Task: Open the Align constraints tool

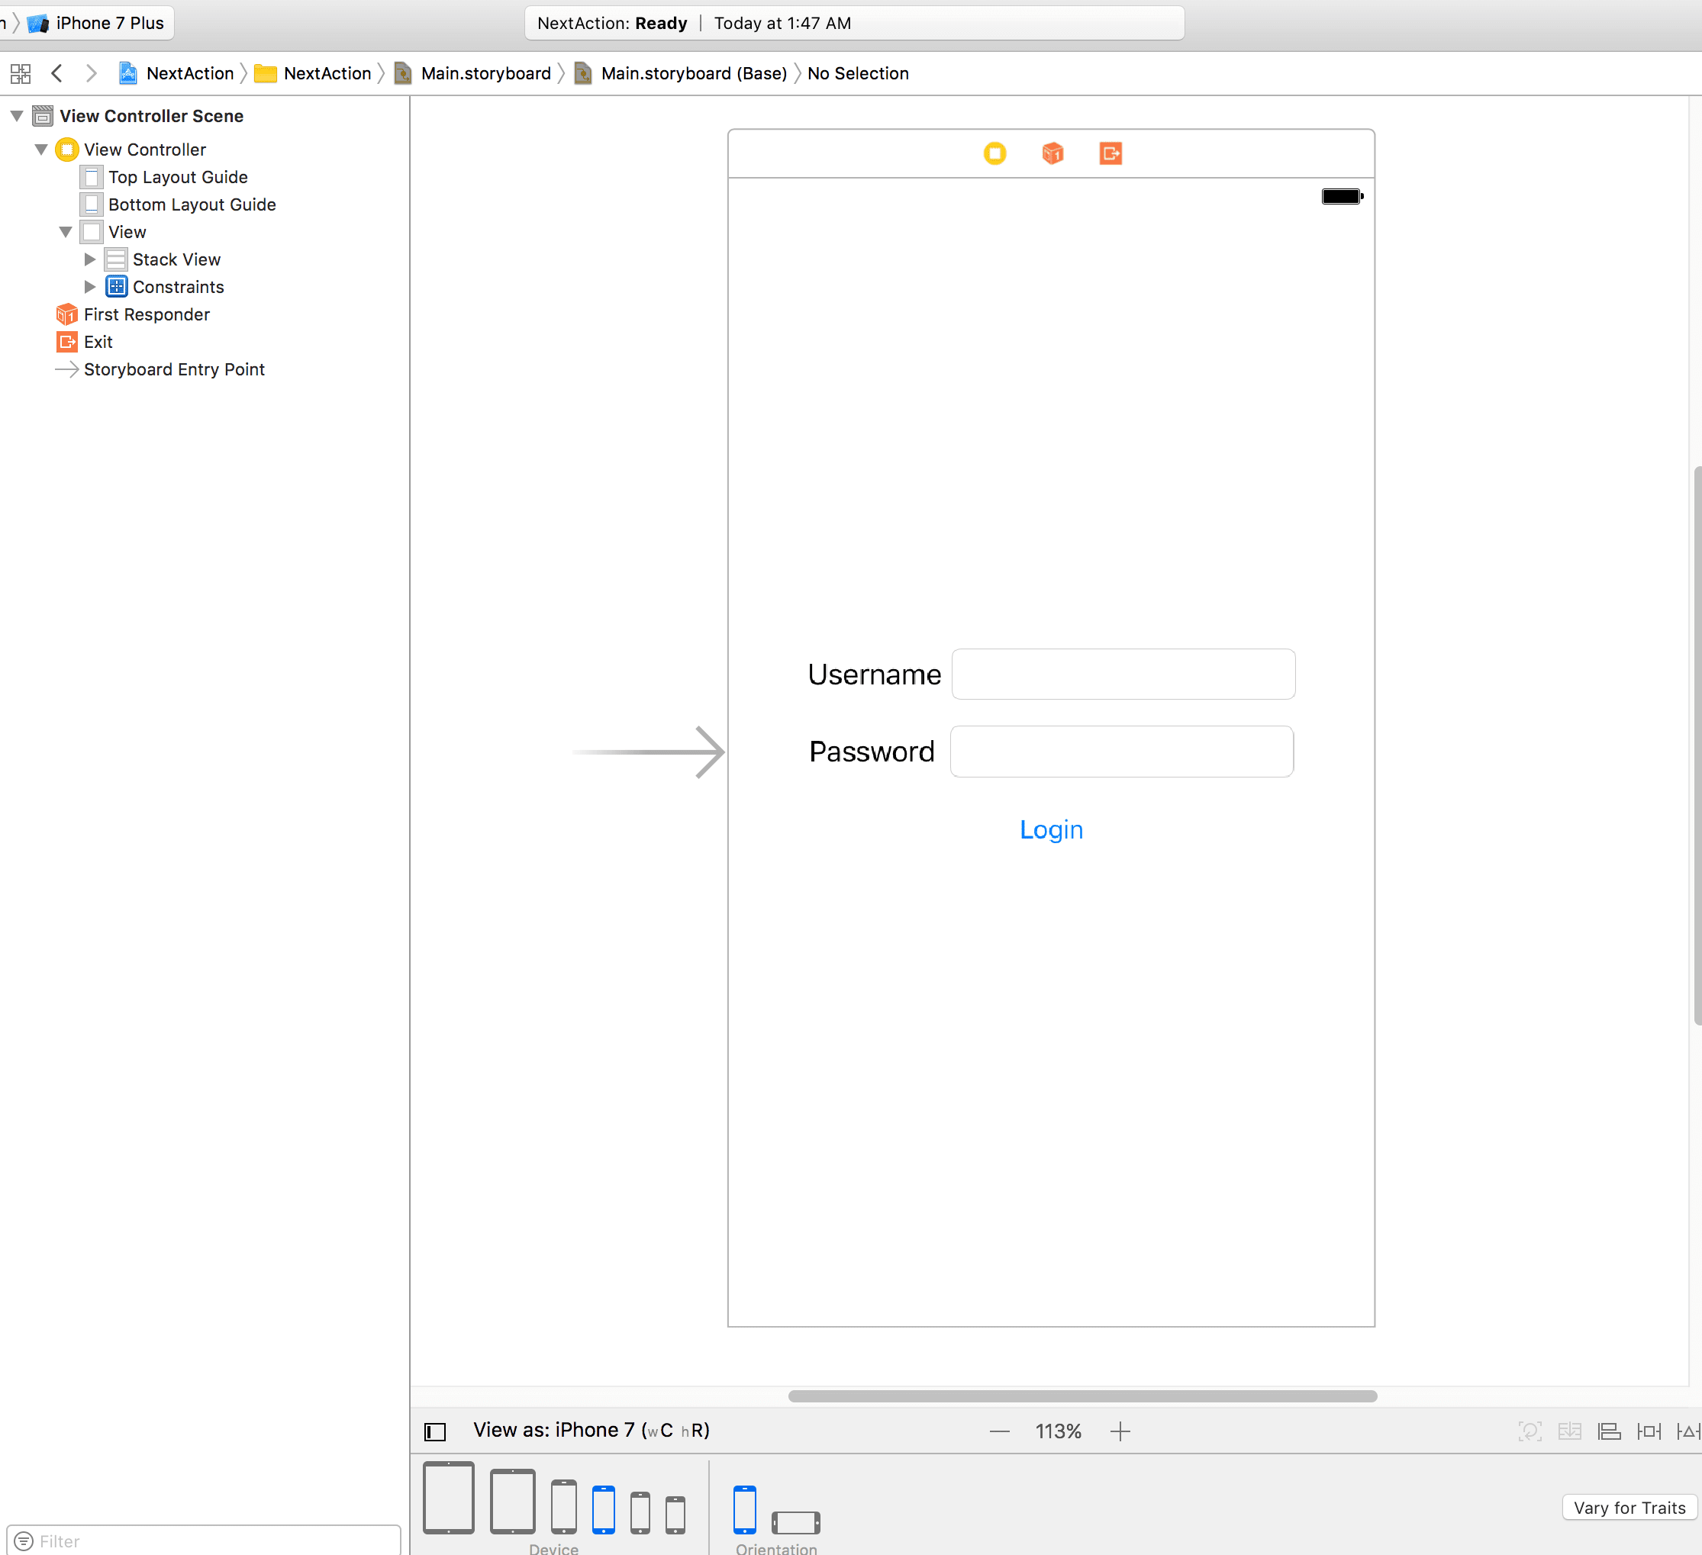Action: tap(1609, 1431)
